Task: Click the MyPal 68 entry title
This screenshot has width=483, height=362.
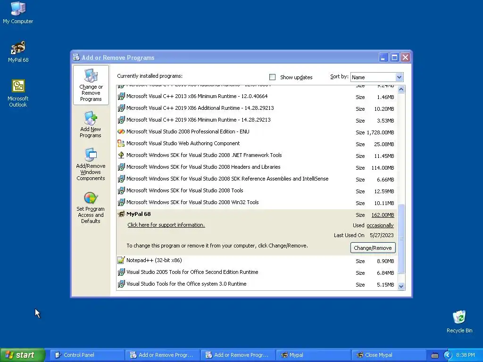Action: pyautogui.click(x=139, y=214)
